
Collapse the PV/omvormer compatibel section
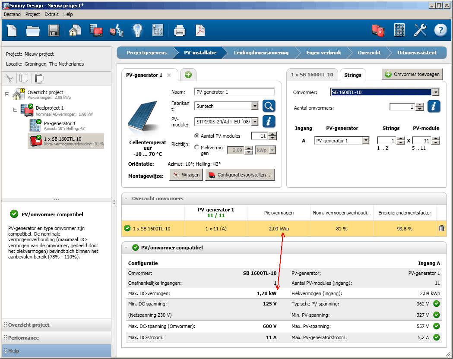click(126, 248)
